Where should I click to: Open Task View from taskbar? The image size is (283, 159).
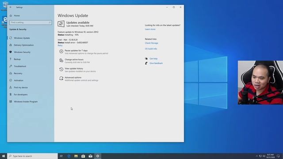click(61, 156)
